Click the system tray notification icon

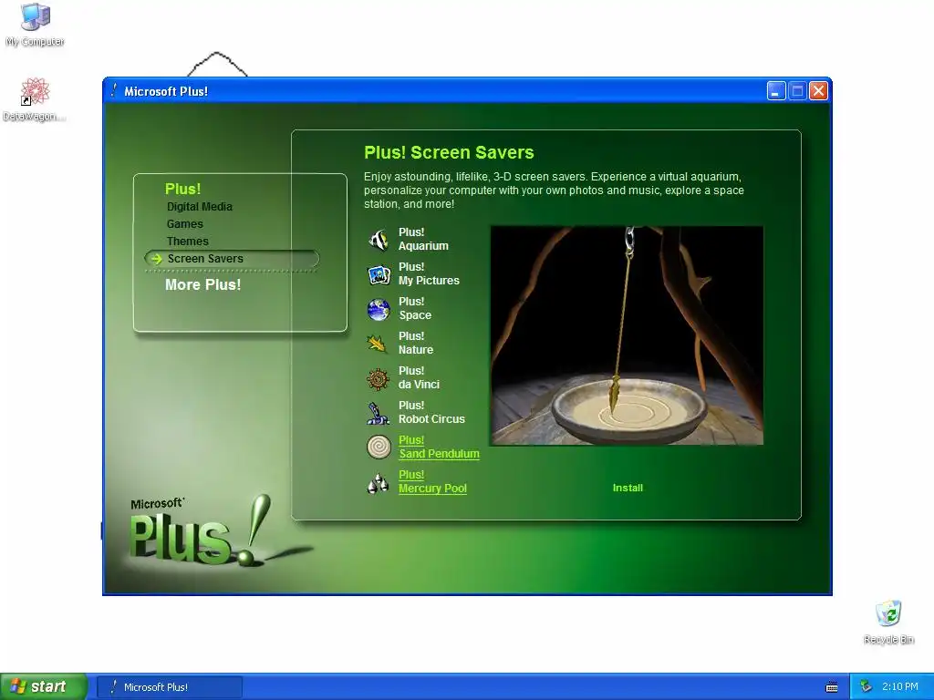point(866,687)
